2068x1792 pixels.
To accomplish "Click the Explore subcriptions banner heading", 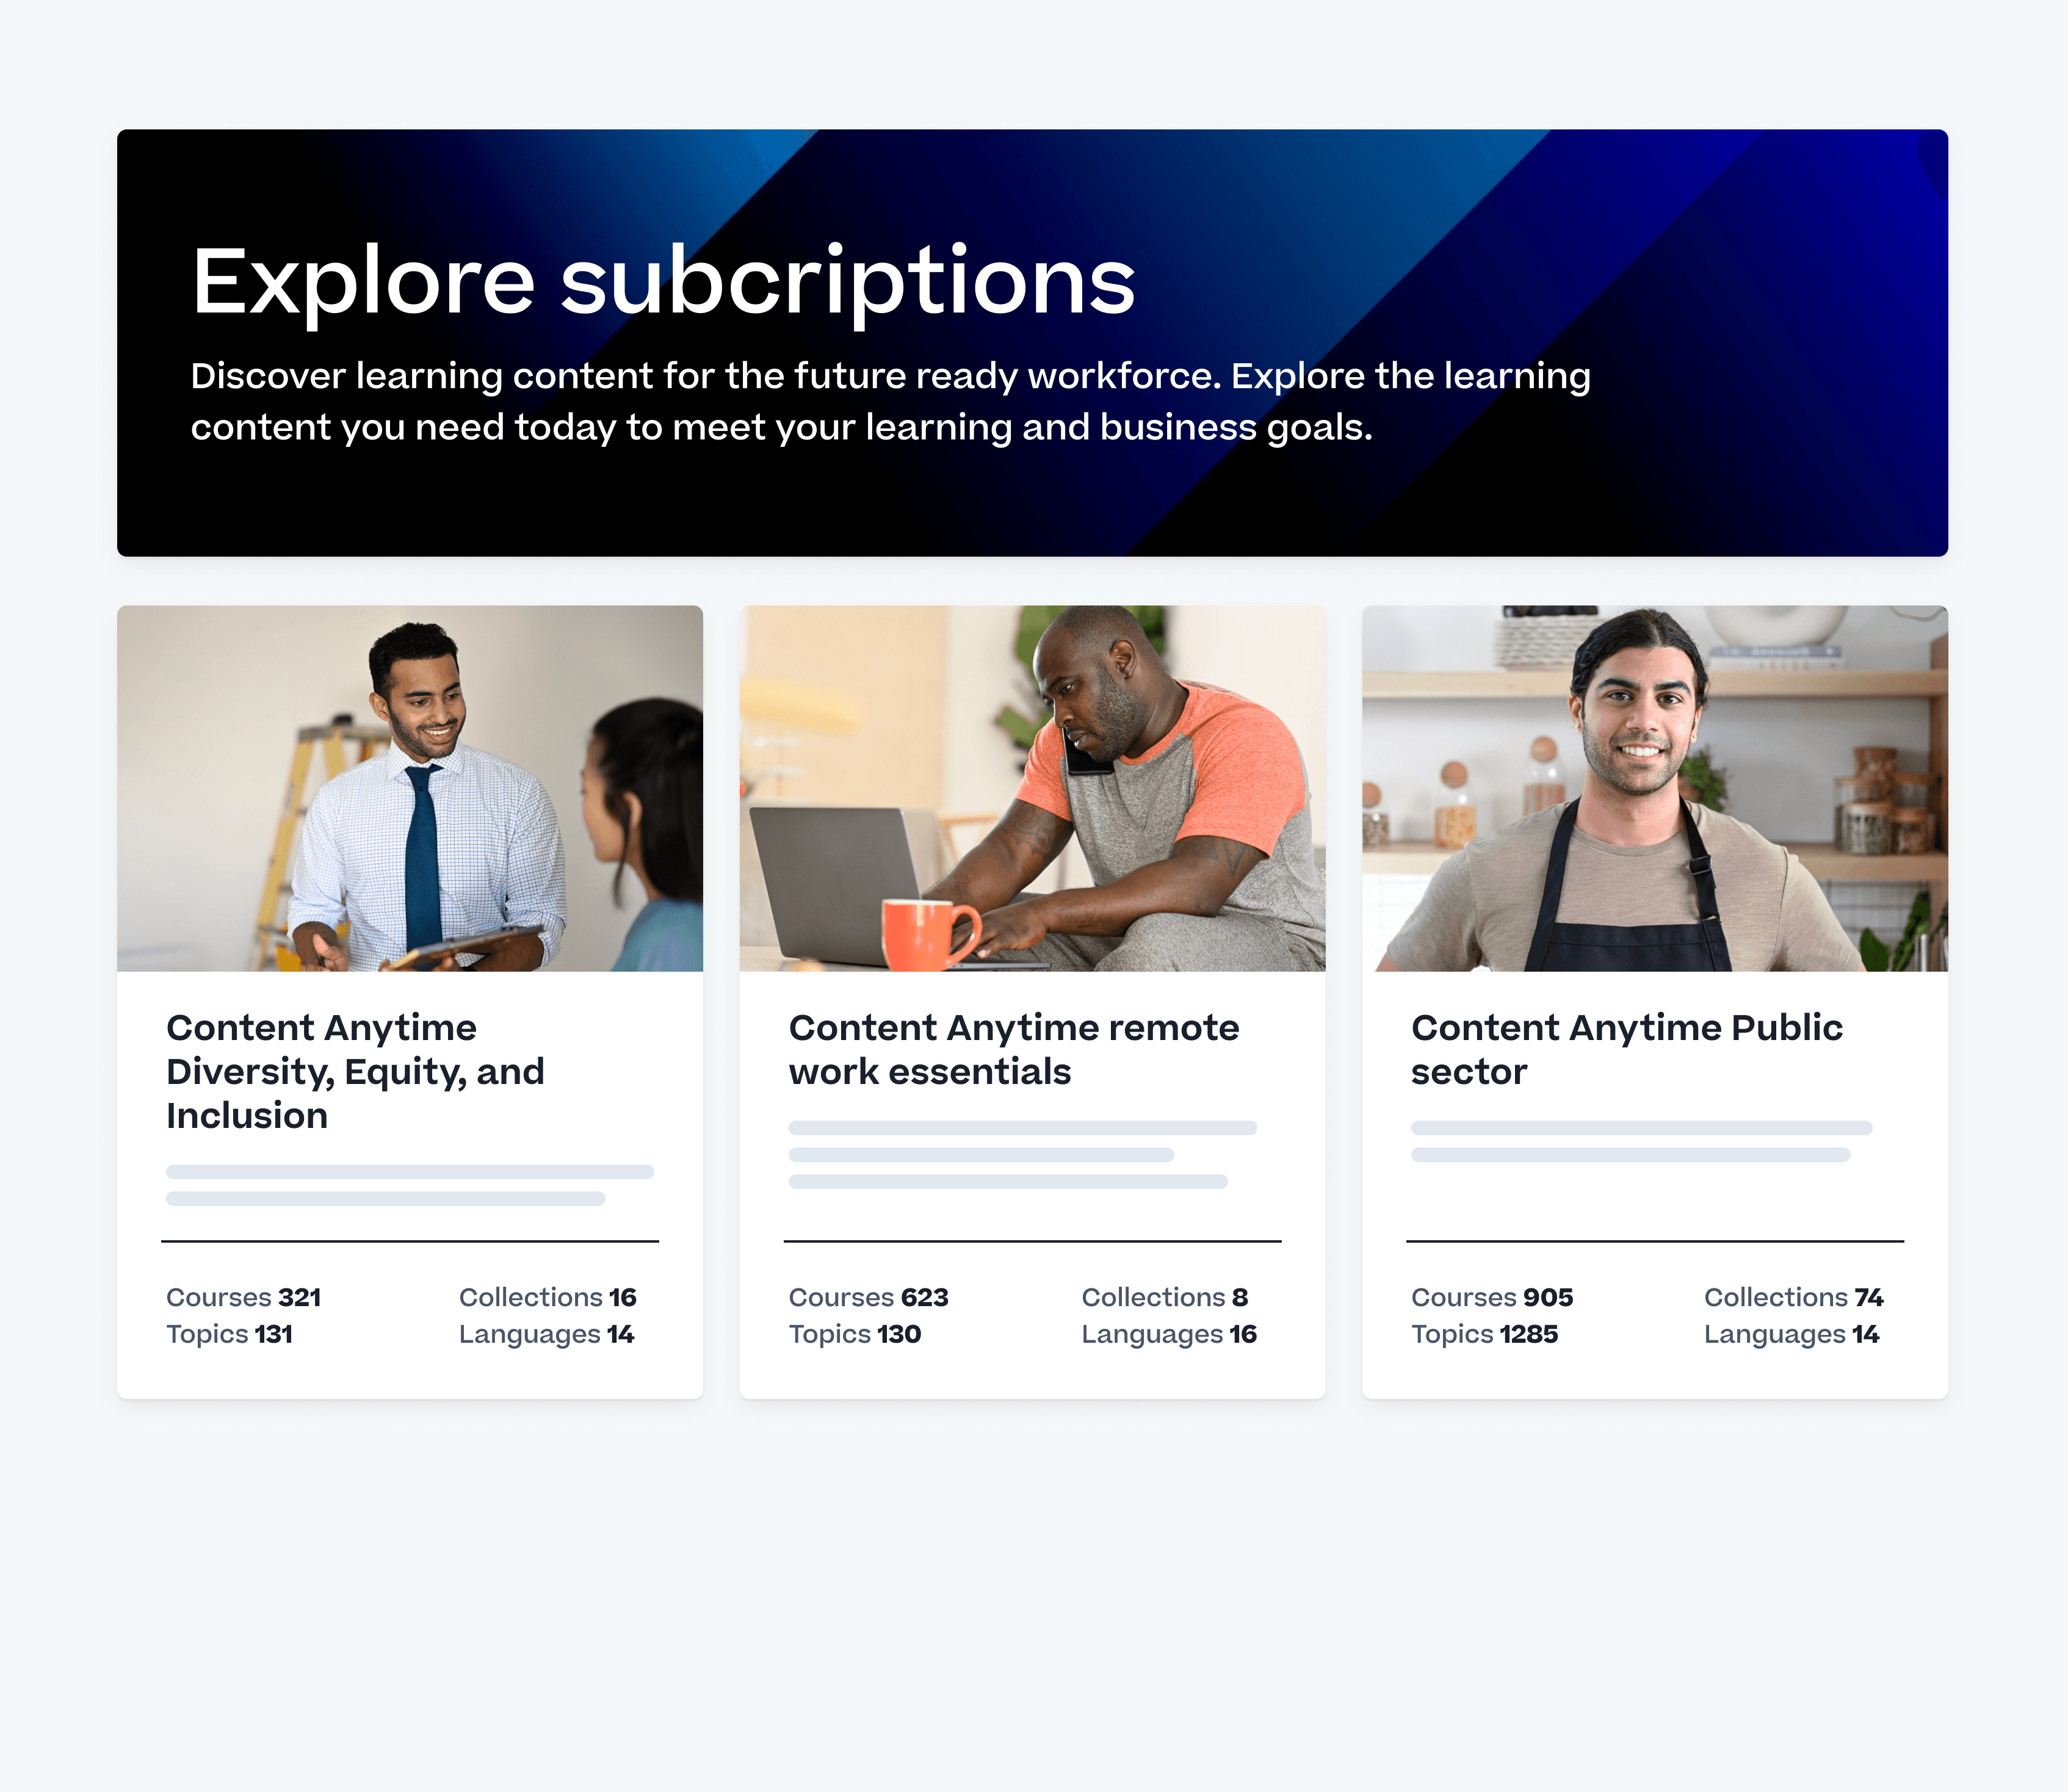I will pyautogui.click(x=663, y=282).
